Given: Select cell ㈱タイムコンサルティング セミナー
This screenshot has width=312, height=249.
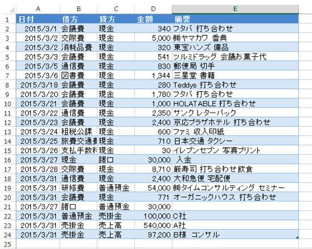Looking at the screenshot, I should click(235, 188).
